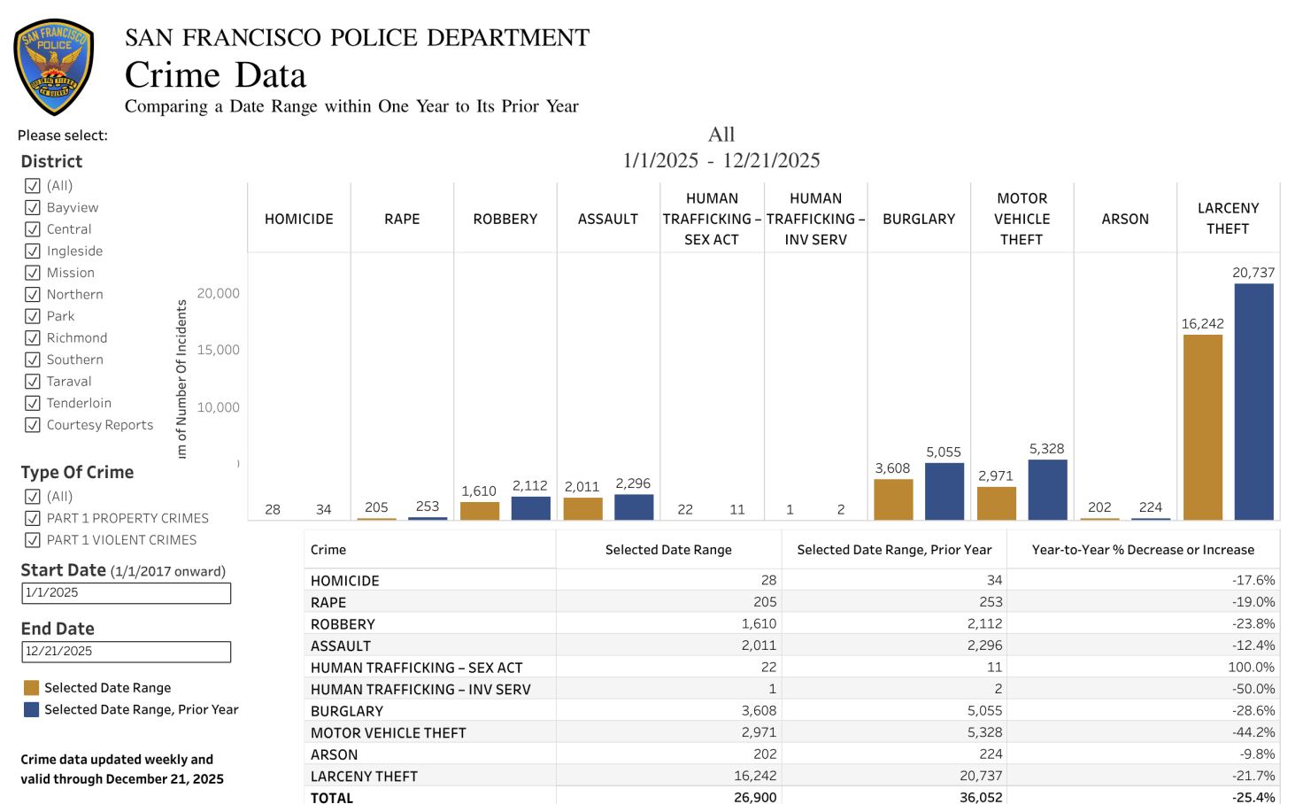The width and height of the screenshot is (1303, 804).
Task: Select the BURGLARY column header
Action: [919, 218]
